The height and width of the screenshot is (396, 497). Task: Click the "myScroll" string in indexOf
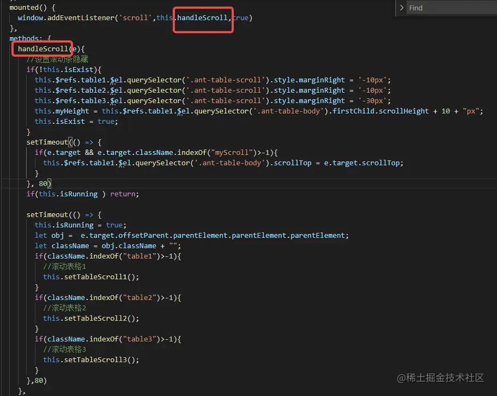(232, 153)
